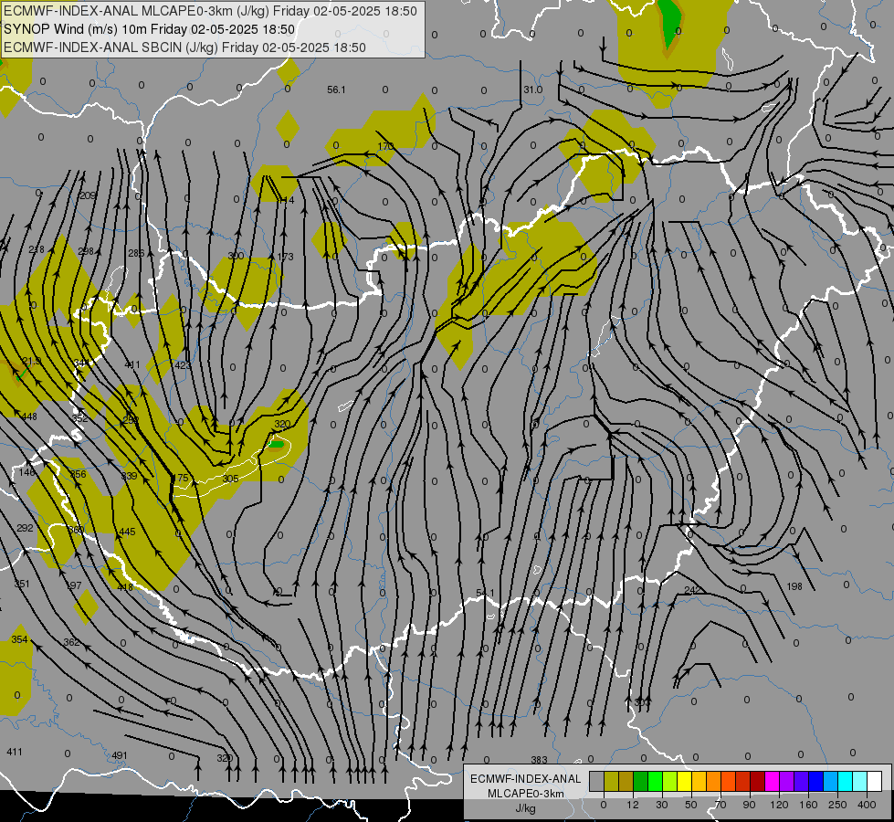This screenshot has width=894, height=822.
Task: Click the map value 173
Action: tap(286, 257)
